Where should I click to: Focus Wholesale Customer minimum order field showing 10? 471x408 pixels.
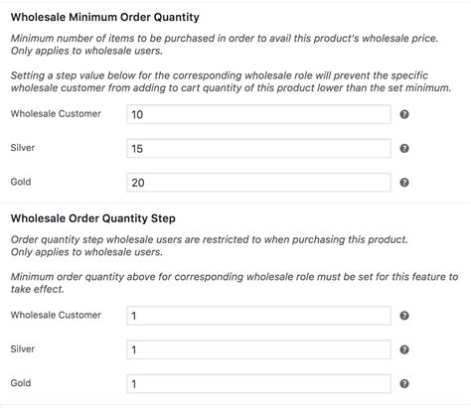[258, 114]
